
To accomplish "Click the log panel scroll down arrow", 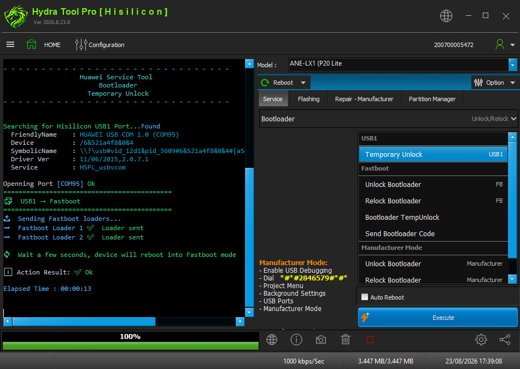I will 249,312.
